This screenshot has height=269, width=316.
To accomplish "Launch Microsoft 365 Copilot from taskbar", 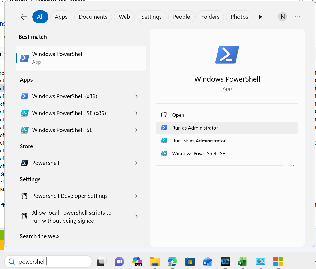I will click(137, 262).
